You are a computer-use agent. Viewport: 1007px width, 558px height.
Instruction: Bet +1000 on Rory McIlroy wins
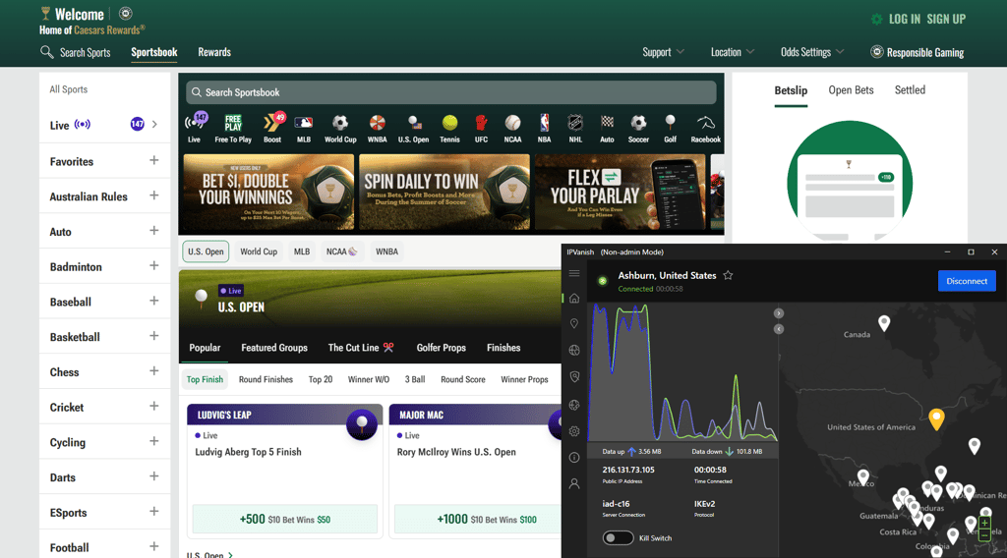[x=478, y=519]
